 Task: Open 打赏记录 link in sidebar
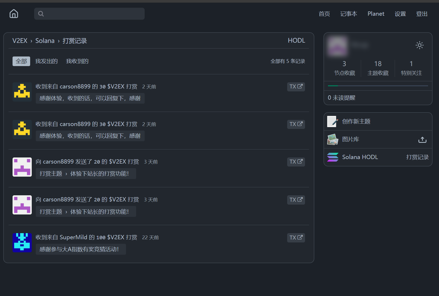[417, 157]
